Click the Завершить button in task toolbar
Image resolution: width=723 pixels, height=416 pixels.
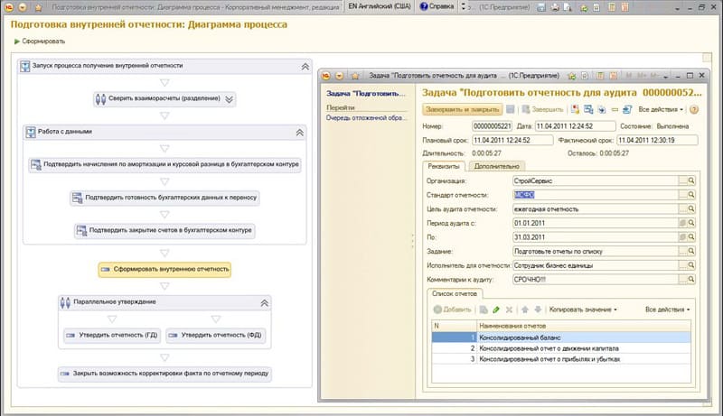[543, 109]
